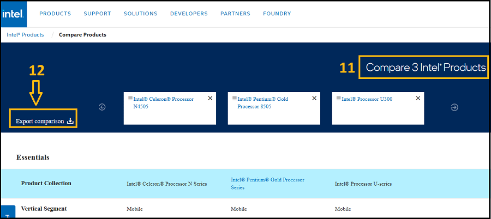The height and width of the screenshot is (219, 491).
Task: Click reorder handle on Celeron N4505 card
Action: pos(130,98)
